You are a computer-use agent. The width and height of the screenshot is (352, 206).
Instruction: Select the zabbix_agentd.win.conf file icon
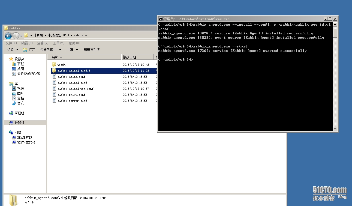pos(54,89)
